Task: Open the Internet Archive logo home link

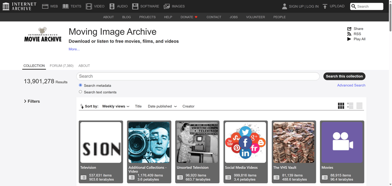Action: click(19, 6)
